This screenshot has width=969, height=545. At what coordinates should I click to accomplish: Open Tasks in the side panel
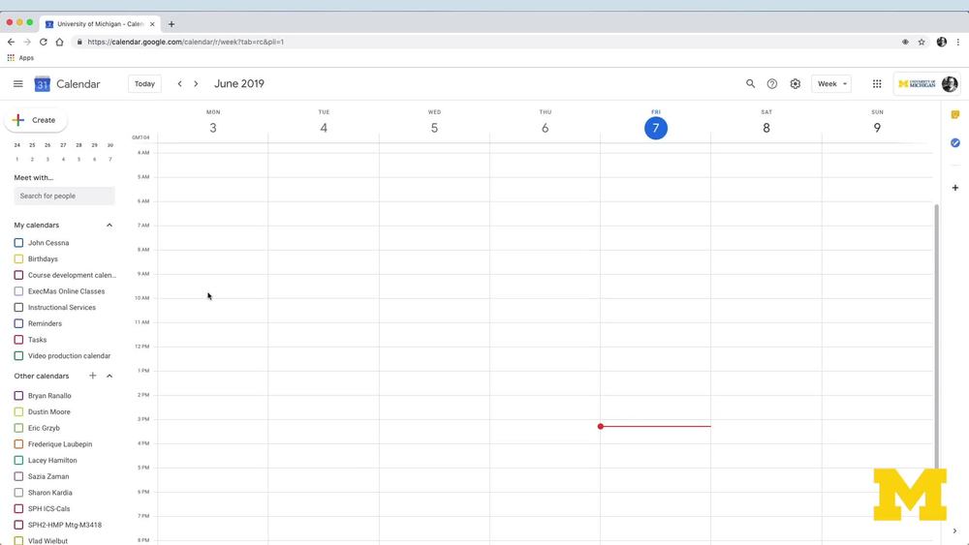click(x=954, y=143)
